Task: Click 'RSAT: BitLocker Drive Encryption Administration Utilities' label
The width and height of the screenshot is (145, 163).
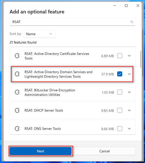Action: (50, 92)
